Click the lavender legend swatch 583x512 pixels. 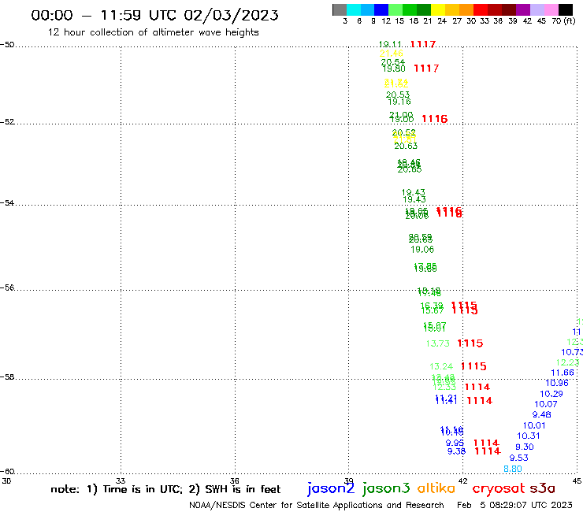coord(537,9)
